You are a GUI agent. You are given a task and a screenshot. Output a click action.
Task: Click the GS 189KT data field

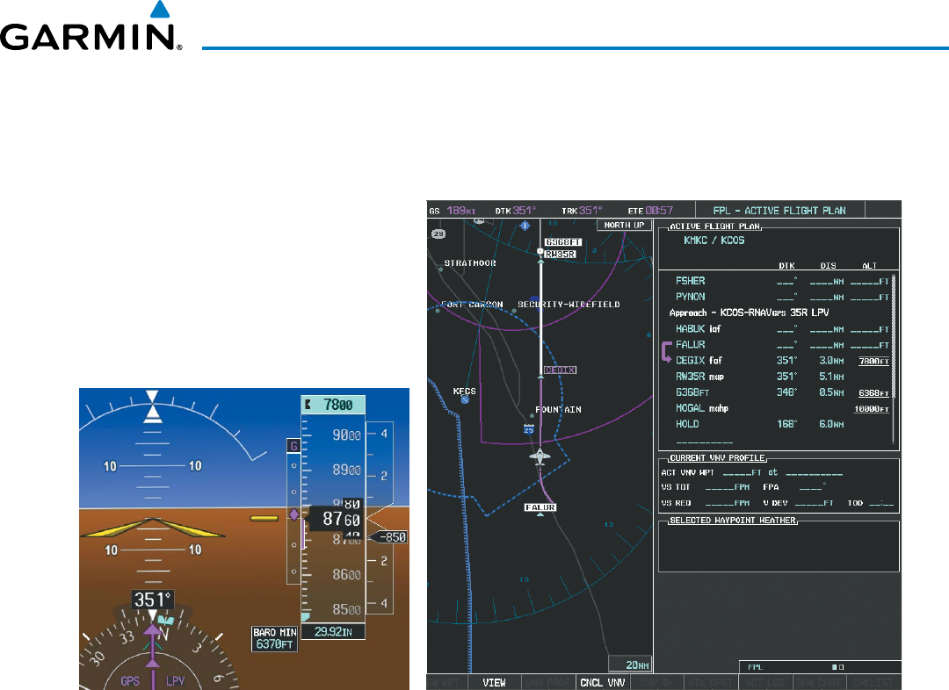[453, 211]
